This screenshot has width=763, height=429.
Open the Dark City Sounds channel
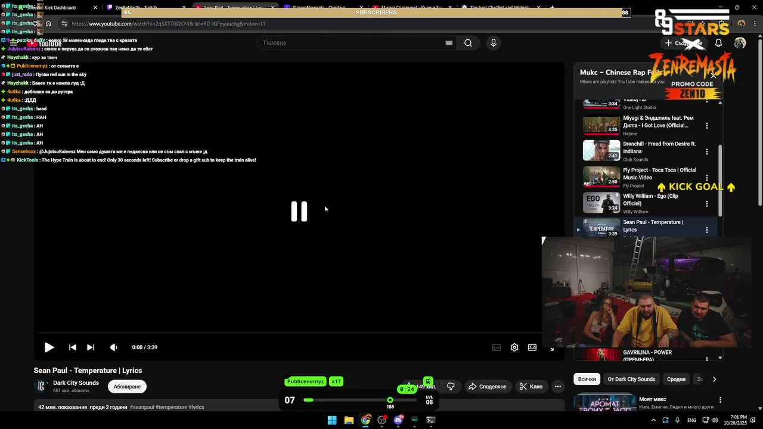point(76,383)
